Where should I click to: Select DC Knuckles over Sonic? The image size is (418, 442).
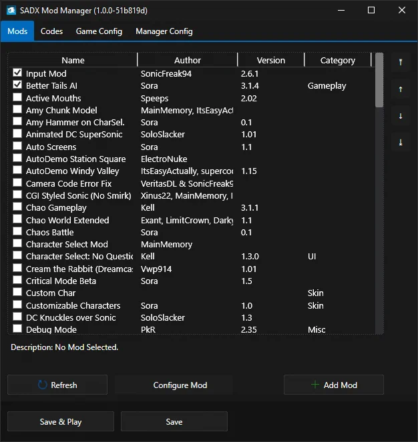click(x=192, y=318)
